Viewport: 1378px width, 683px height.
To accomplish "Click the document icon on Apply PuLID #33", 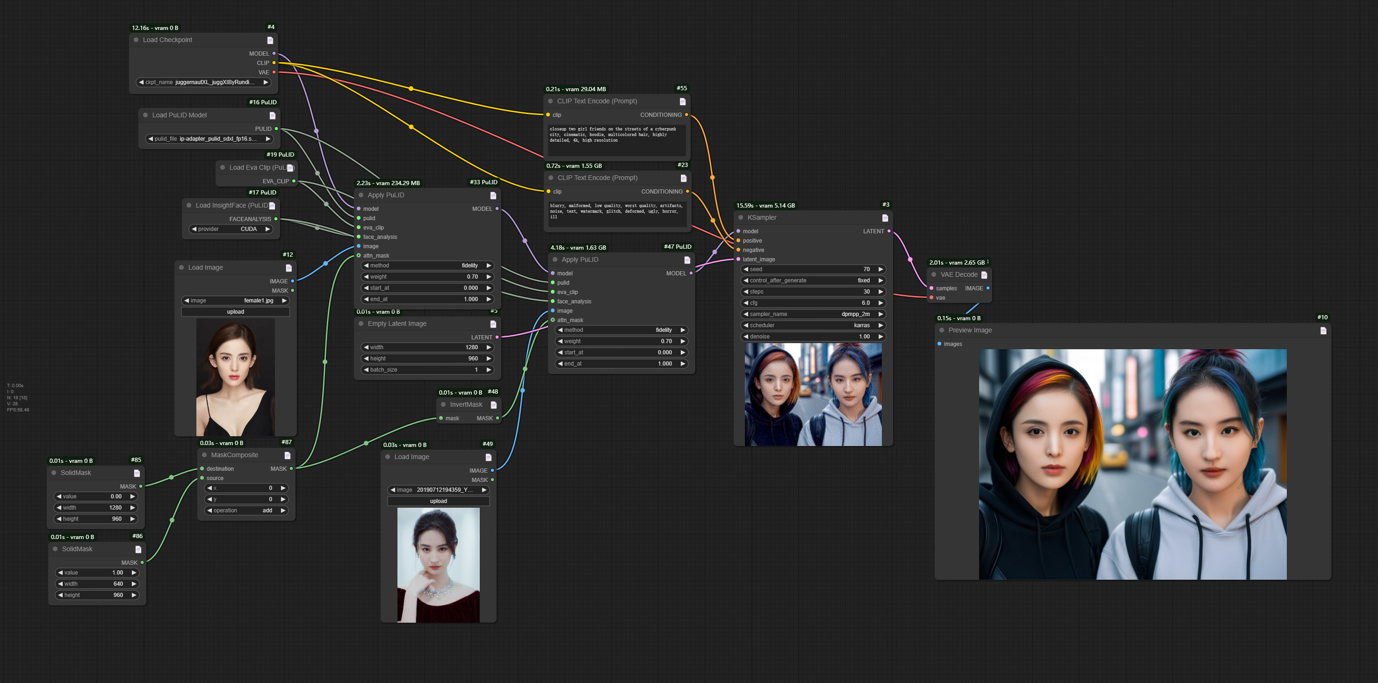I will 493,195.
